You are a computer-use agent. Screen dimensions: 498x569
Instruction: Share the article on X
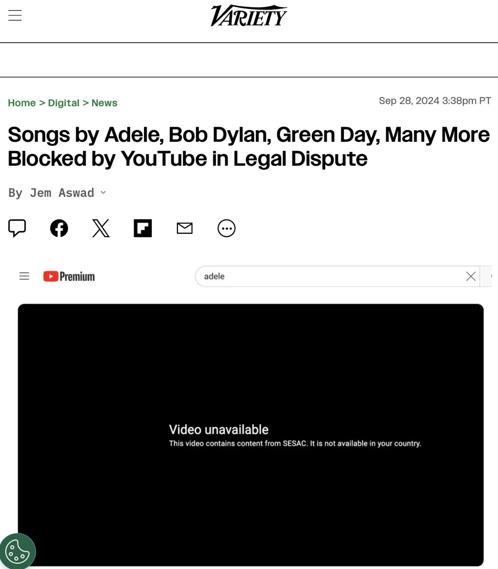click(x=101, y=228)
